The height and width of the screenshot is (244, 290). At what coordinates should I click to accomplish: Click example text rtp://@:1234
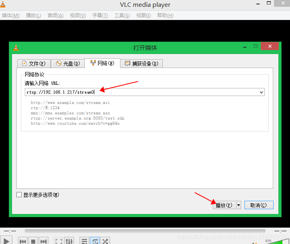45,108
